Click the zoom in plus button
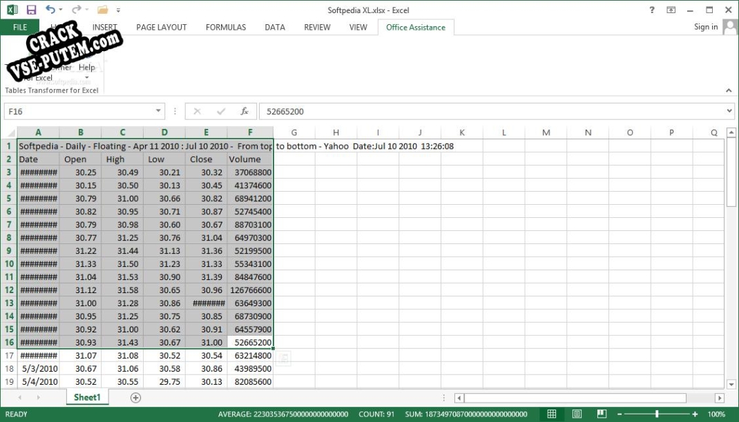The width and height of the screenshot is (739, 422). [x=695, y=414]
